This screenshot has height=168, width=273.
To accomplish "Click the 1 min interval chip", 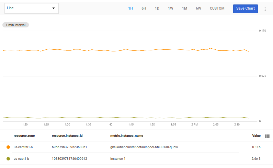I will click(16, 25).
